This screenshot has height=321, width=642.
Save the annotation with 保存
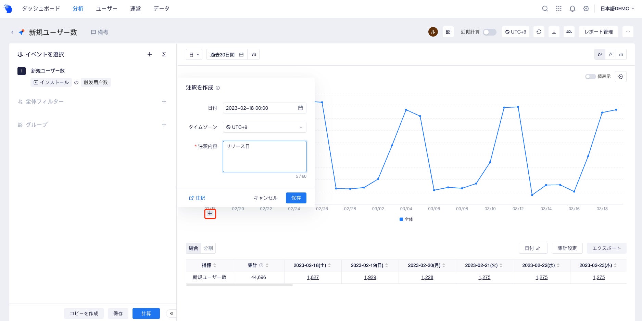click(296, 198)
